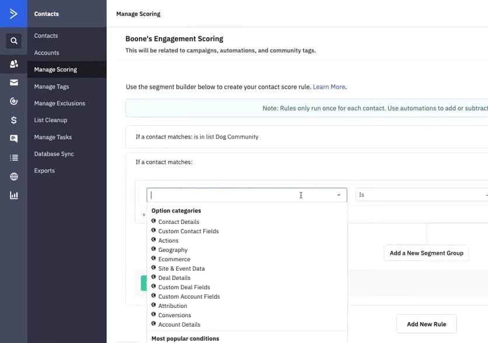Click the arrow icon beside Ecommerce
The height and width of the screenshot is (343, 488).
154,258
